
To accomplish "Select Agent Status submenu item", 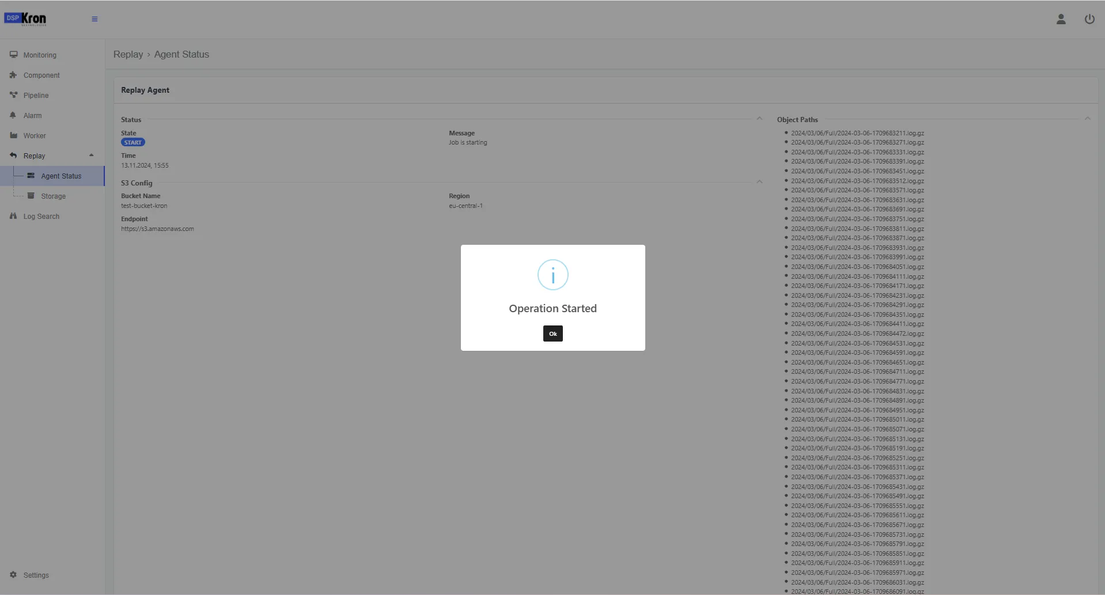I will point(61,176).
